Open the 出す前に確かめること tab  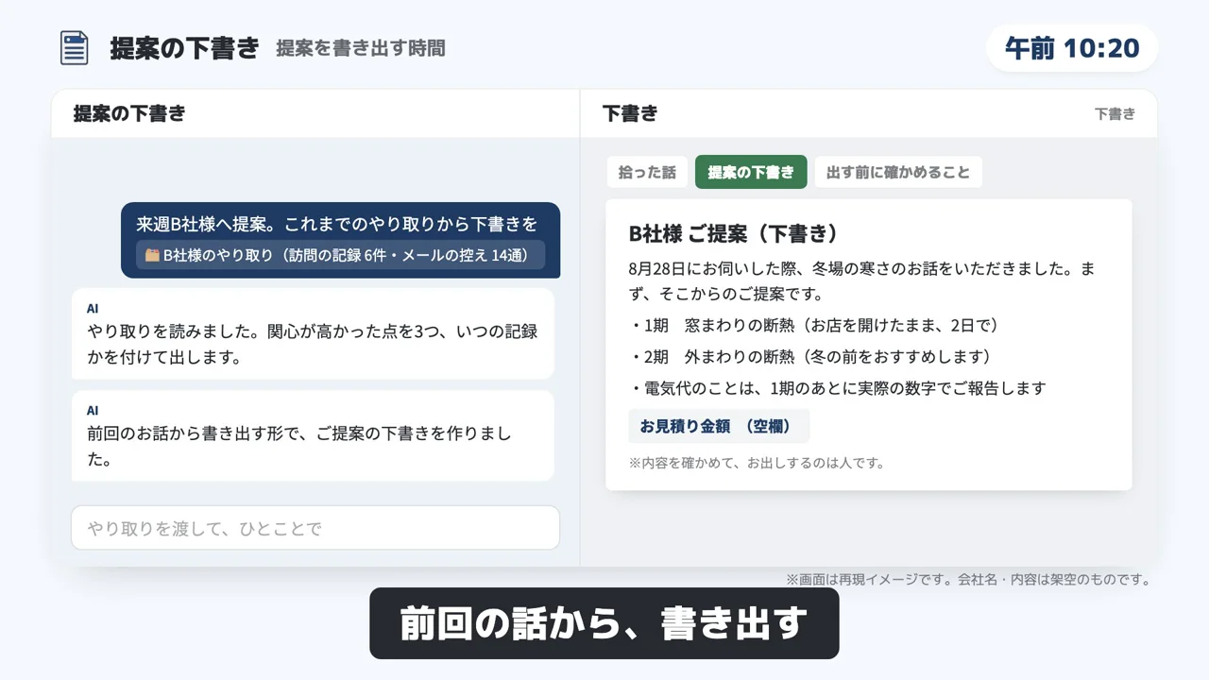click(x=898, y=172)
